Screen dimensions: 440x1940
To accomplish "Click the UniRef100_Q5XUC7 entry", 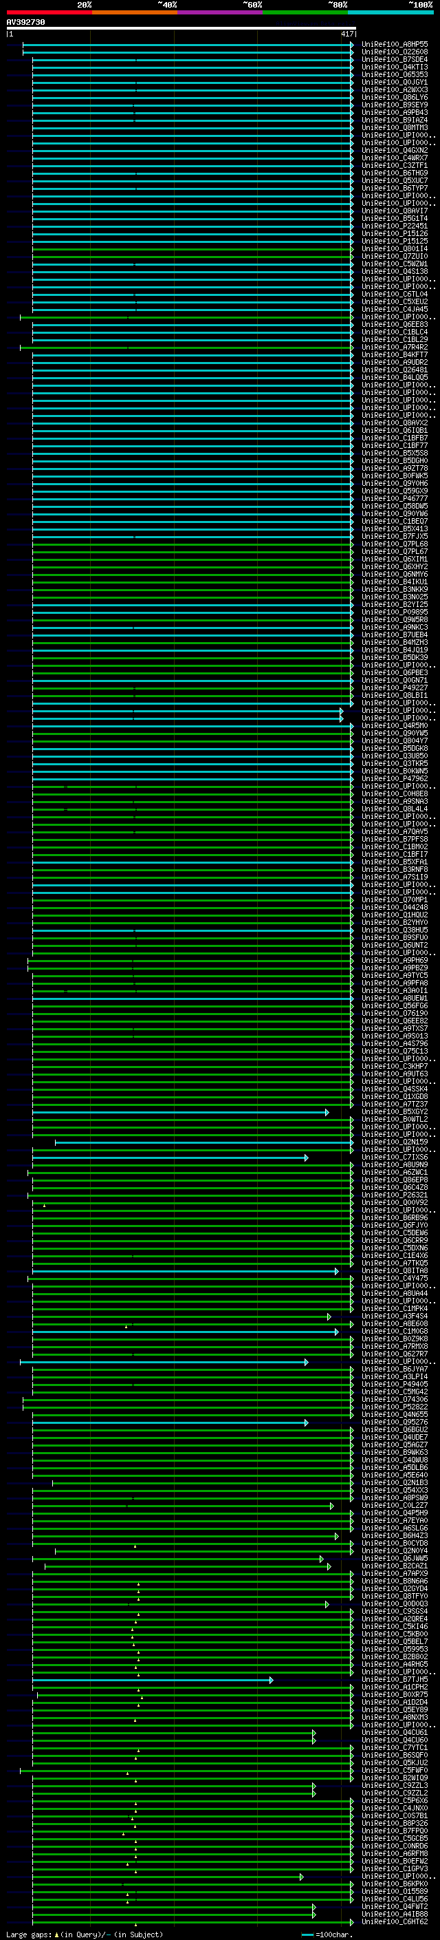I will coord(394,181).
